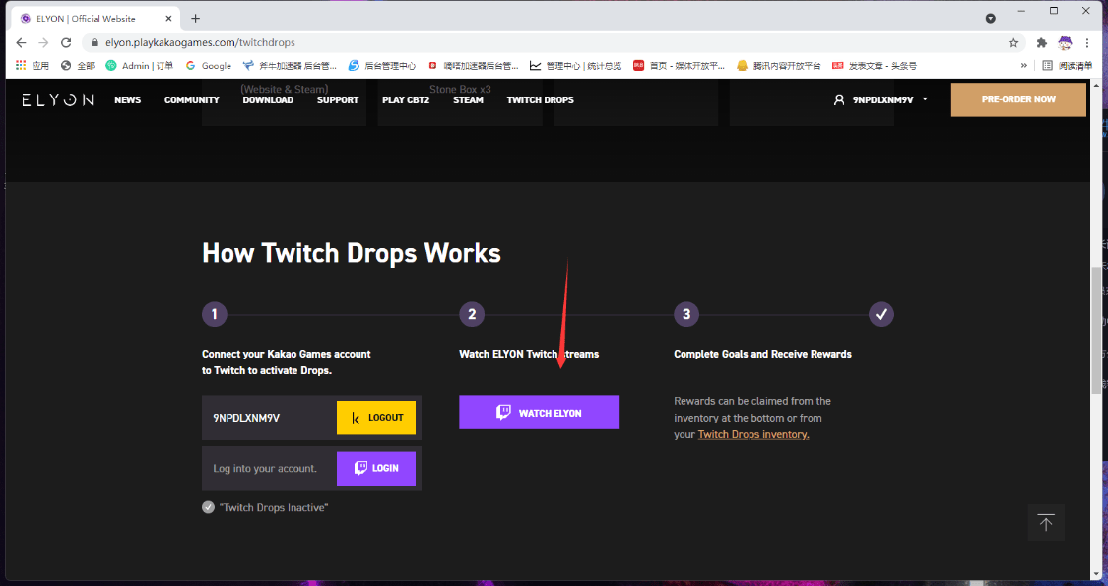
Task: Open the Twitch Drops inventory link
Action: (753, 434)
